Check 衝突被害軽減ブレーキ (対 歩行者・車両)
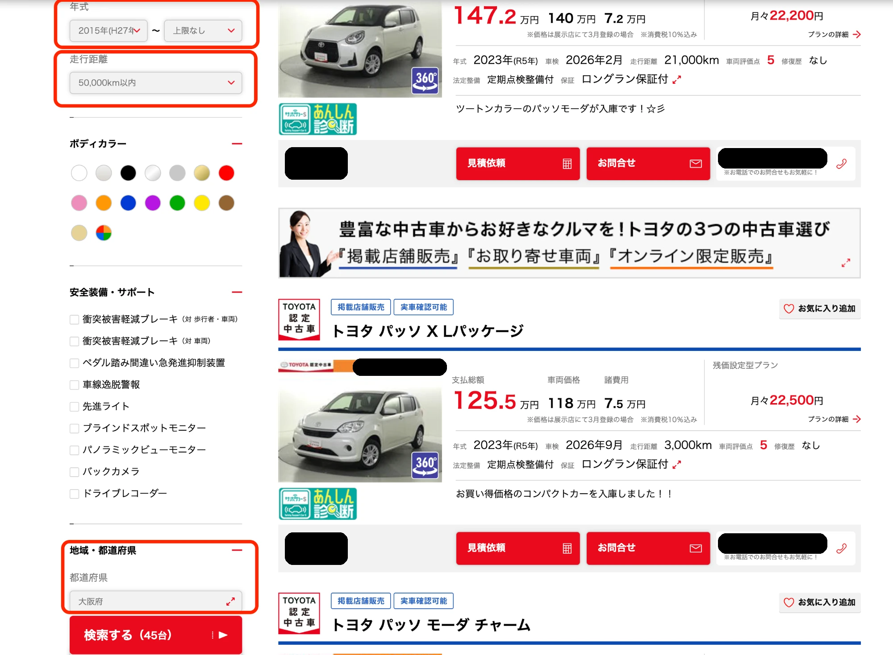 point(75,319)
